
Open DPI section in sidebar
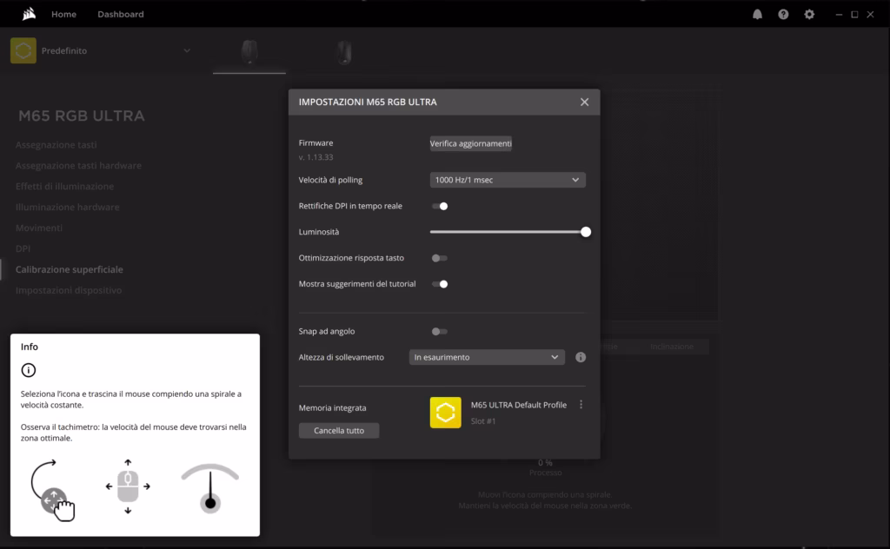(23, 248)
